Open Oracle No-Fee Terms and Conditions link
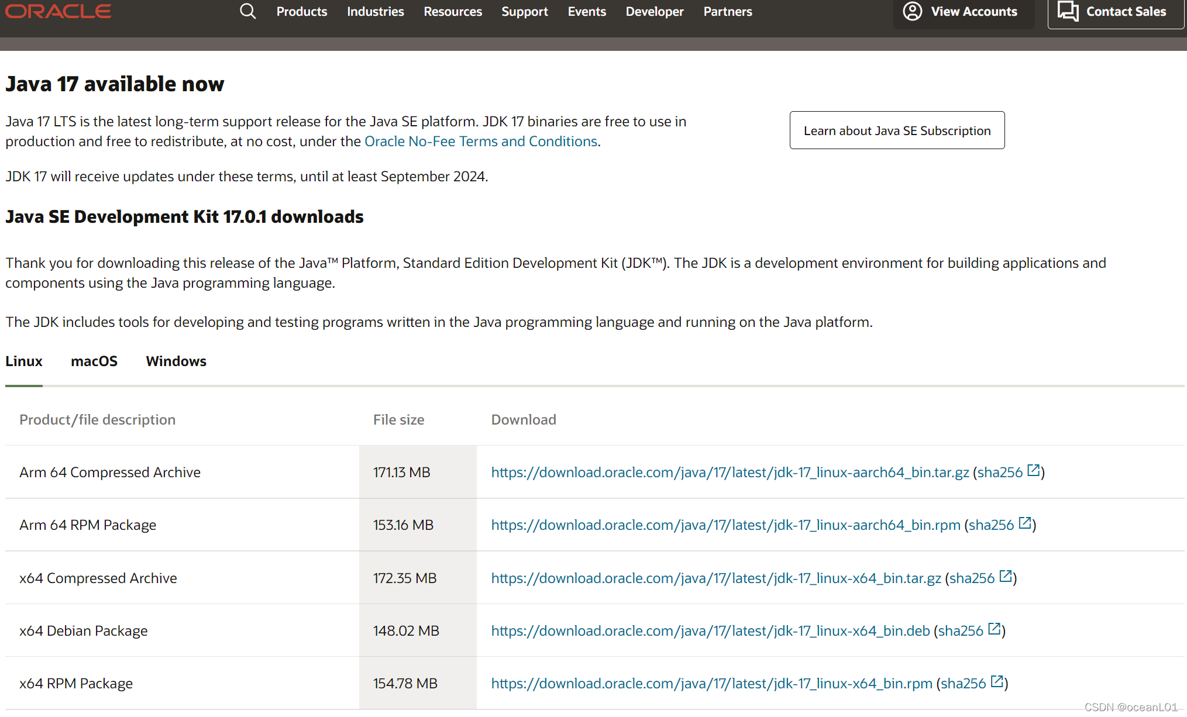 480,142
